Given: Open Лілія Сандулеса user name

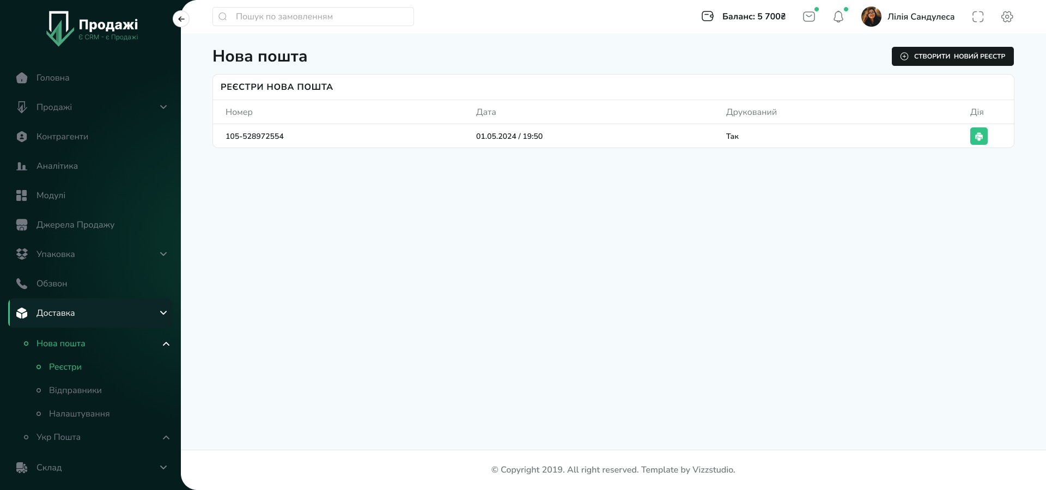Looking at the screenshot, I should [921, 16].
